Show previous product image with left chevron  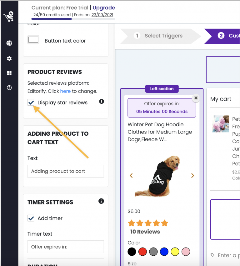[x=131, y=175]
